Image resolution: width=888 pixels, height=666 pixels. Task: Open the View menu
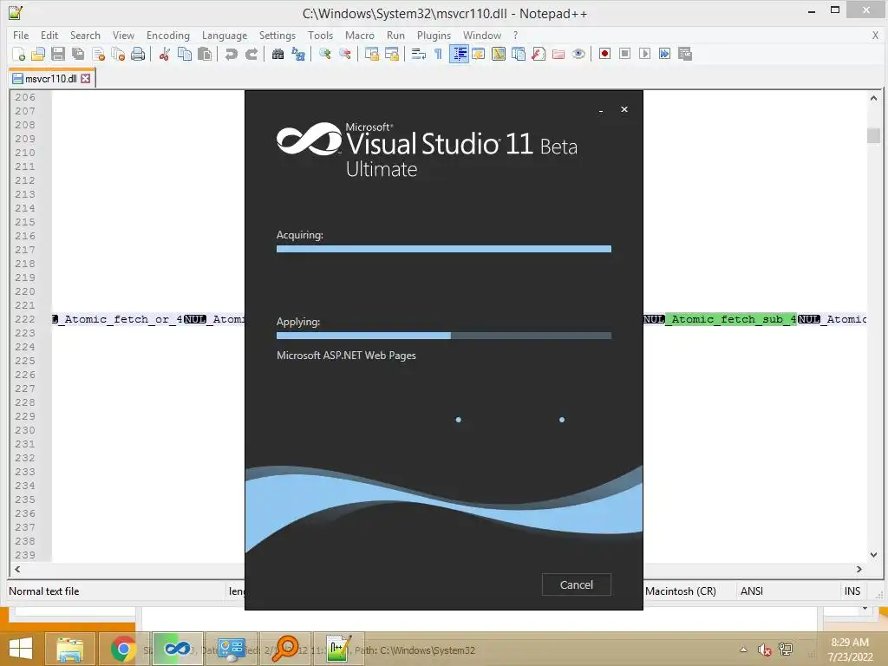pyautogui.click(x=123, y=35)
